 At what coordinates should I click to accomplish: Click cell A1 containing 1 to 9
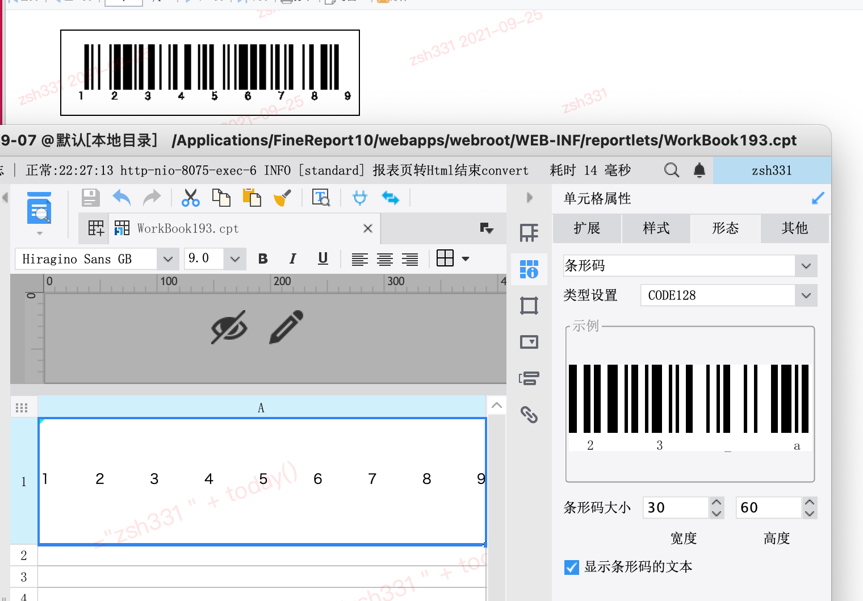click(262, 482)
